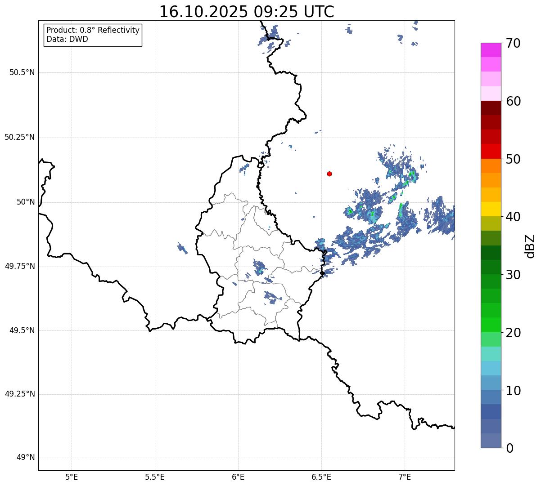Click the 6.5°E longitude tick label

(x=321, y=477)
